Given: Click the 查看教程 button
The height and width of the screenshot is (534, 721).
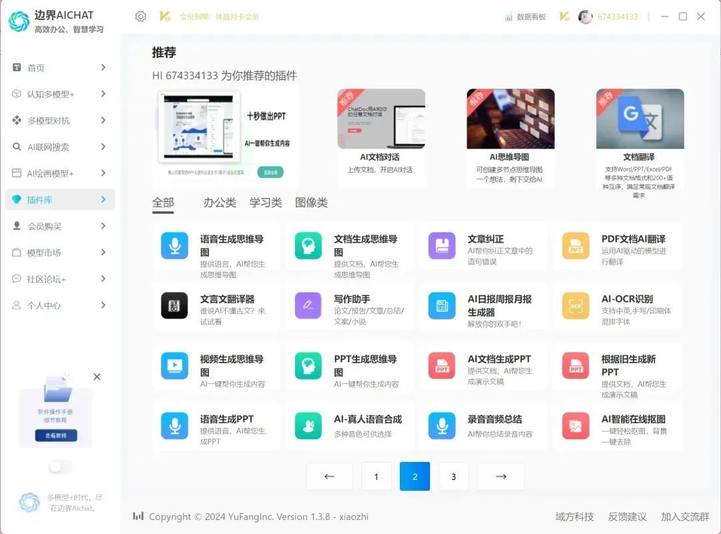Looking at the screenshot, I should 56,435.
